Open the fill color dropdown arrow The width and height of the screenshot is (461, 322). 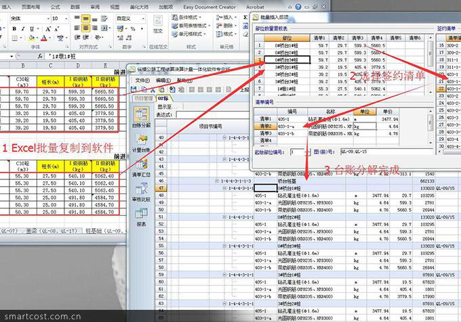coord(37,38)
